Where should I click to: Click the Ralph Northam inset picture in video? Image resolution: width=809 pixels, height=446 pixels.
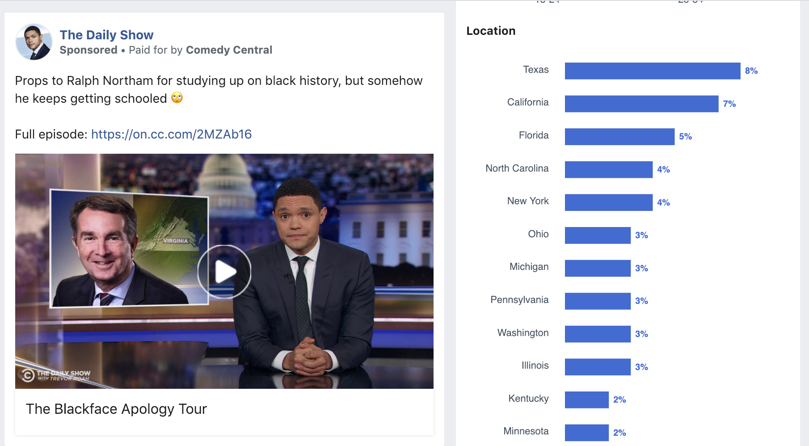[129, 248]
